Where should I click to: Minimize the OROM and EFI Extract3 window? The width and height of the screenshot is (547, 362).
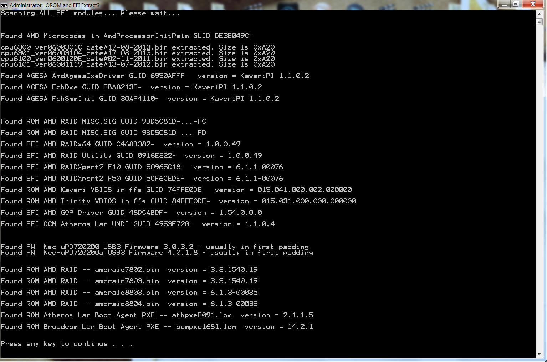[x=504, y=4]
